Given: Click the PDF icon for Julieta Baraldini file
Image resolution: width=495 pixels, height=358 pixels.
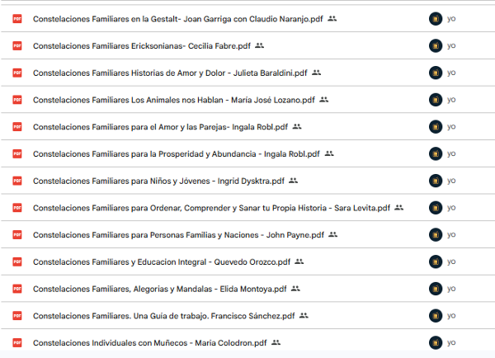Looking at the screenshot, I should pos(17,73).
